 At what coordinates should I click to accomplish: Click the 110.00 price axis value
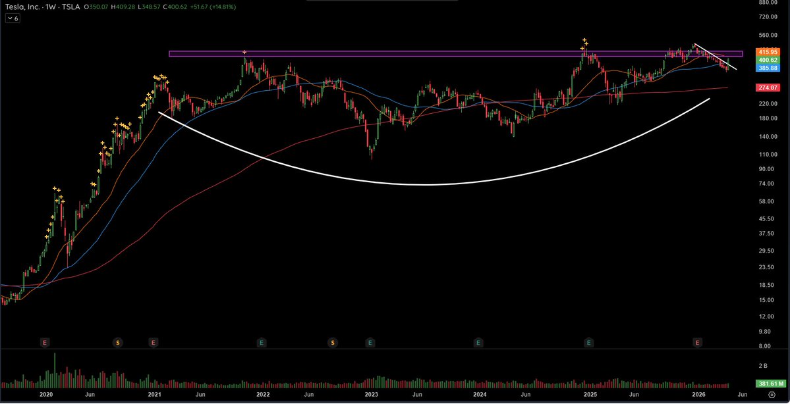coord(768,154)
